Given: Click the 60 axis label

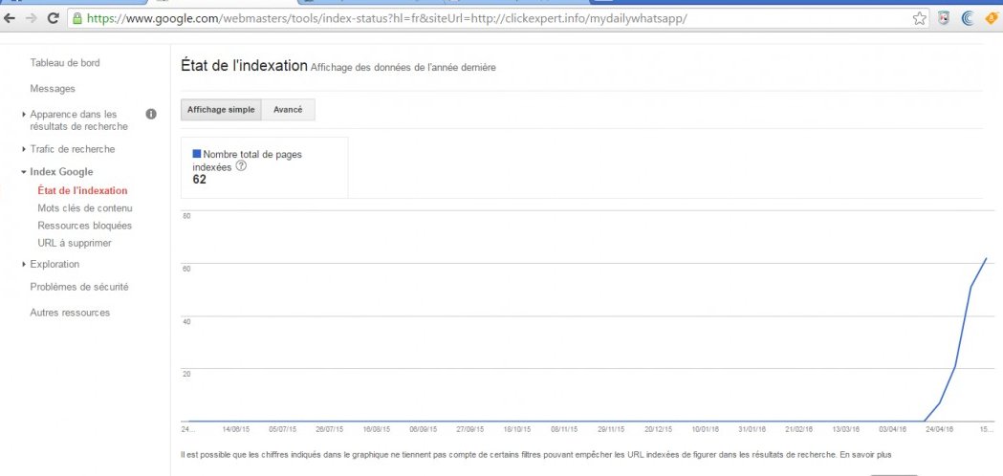Looking at the screenshot, I should (x=186, y=269).
